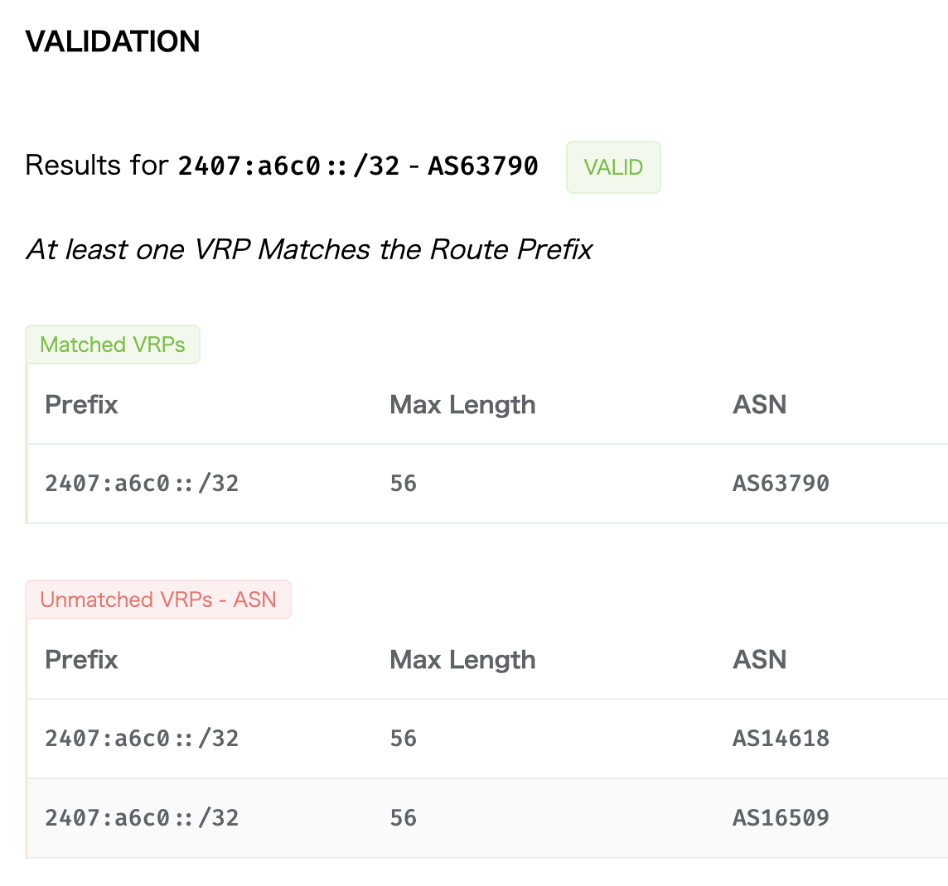Click the VALIDATION heading
The height and width of the screenshot is (886, 948).
click(x=113, y=41)
